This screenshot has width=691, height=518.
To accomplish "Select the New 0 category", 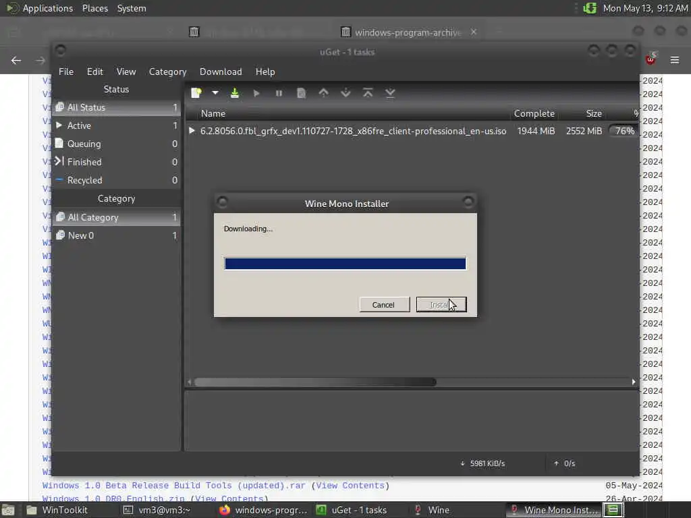I will [x=116, y=235].
